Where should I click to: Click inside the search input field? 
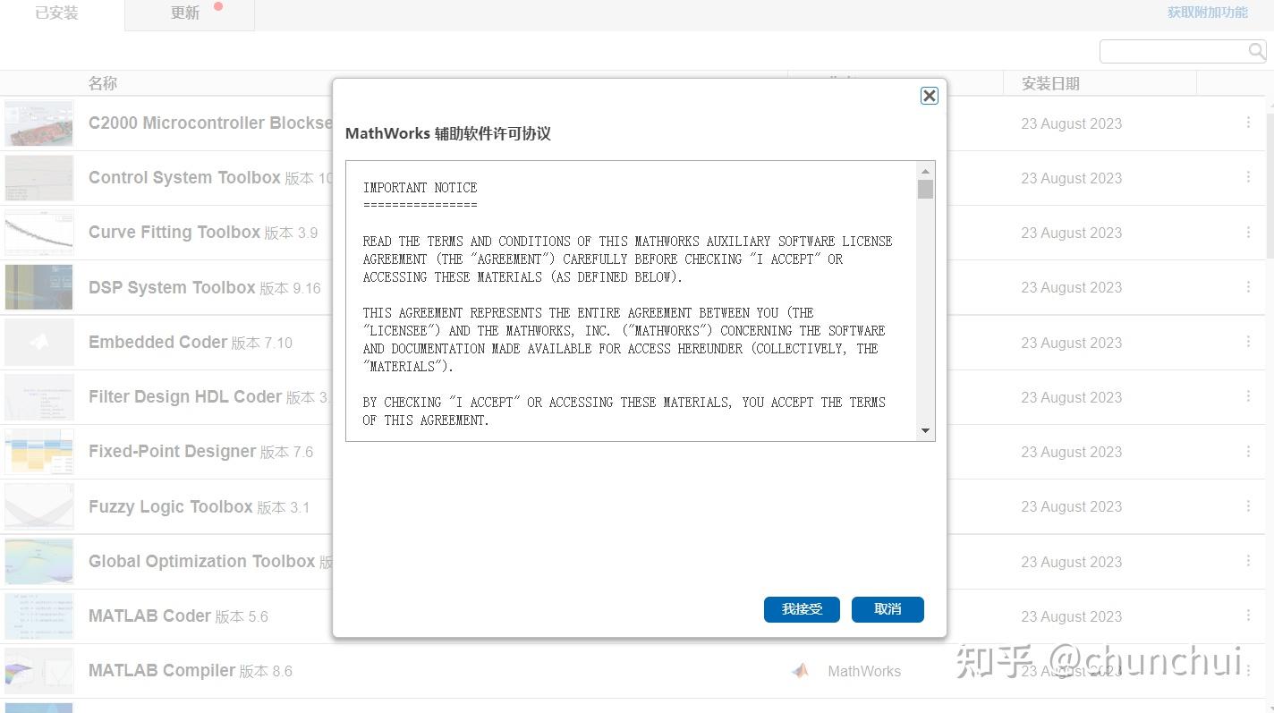pos(1172,51)
